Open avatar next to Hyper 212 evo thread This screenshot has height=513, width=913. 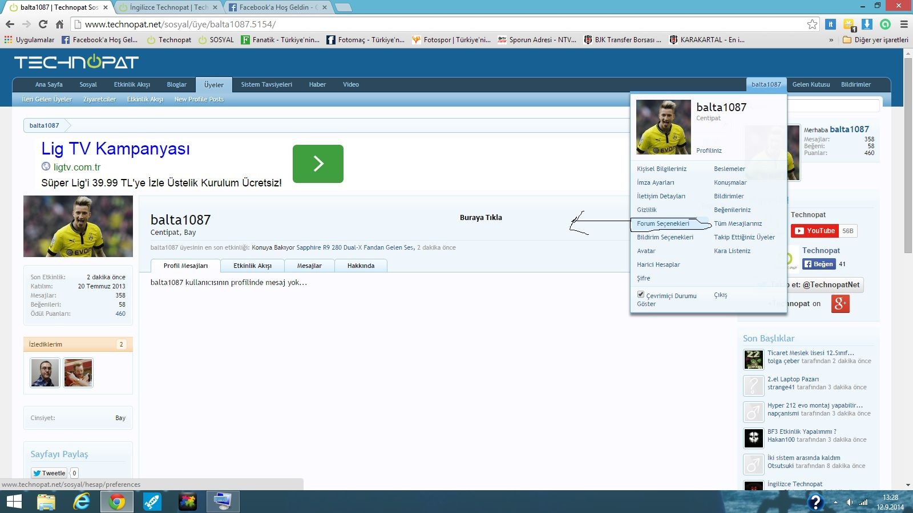click(x=753, y=412)
